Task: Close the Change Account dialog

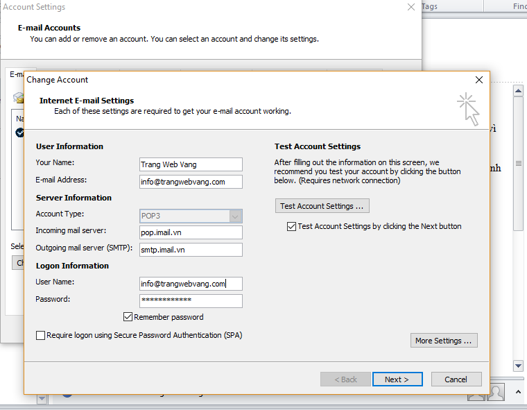Action: pos(478,80)
